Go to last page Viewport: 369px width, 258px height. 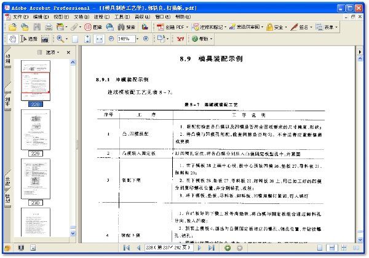[212, 248]
